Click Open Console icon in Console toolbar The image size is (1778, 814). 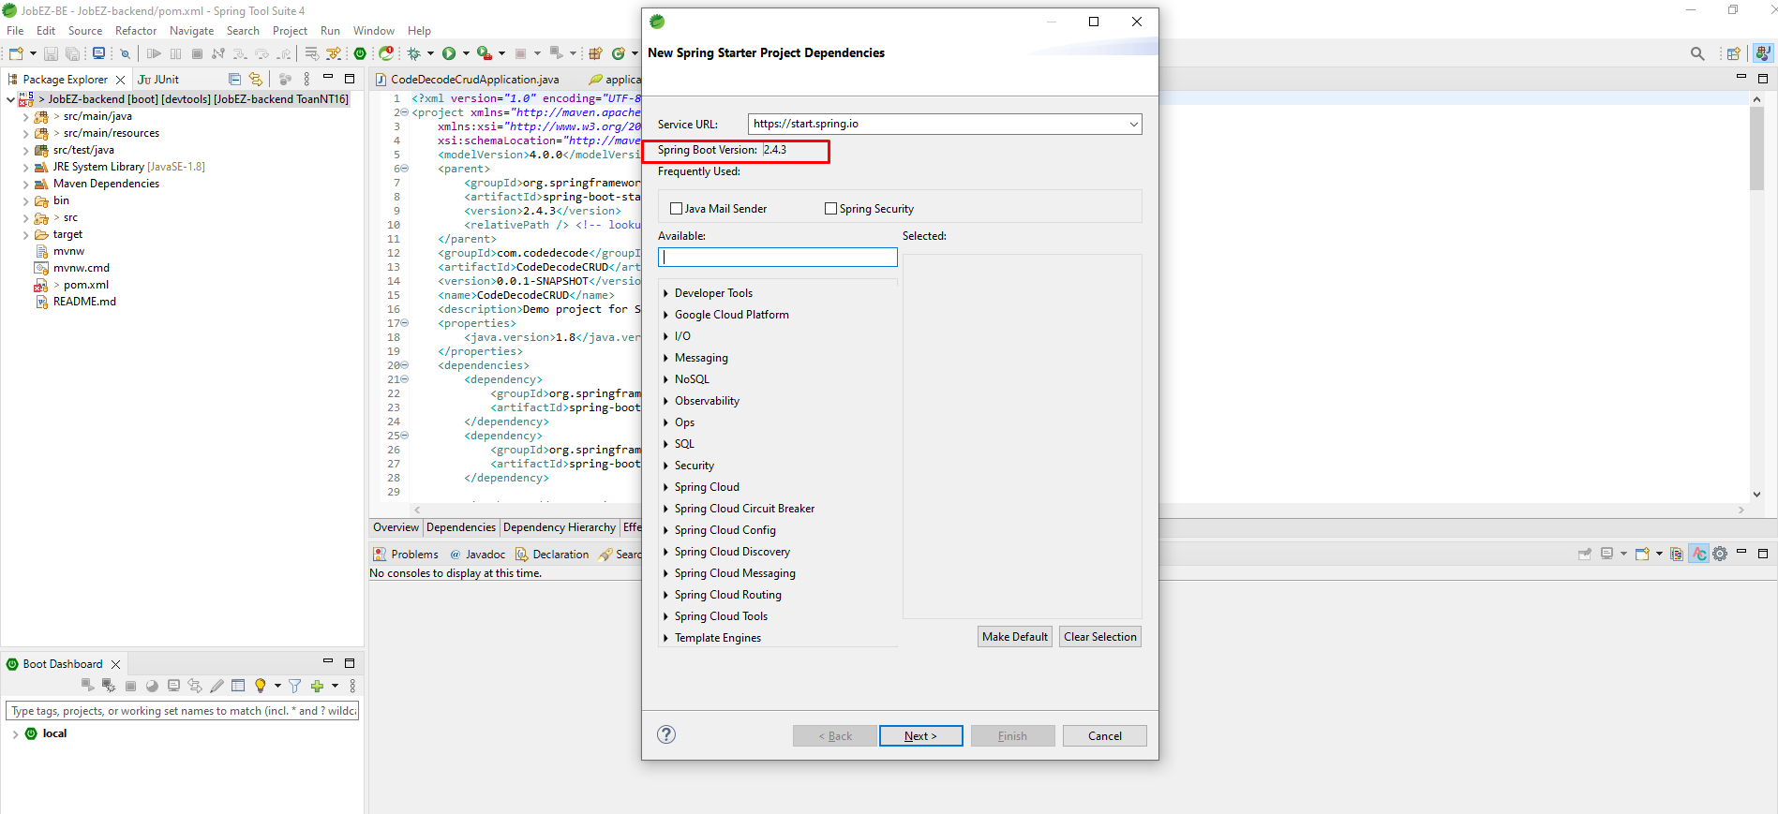pos(1642,554)
